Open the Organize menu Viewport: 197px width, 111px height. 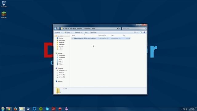58,32
